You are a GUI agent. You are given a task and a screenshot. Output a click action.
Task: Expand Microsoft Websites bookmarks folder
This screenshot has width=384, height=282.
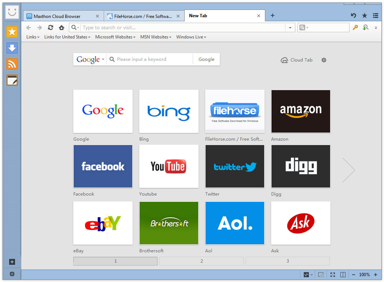tap(115, 37)
